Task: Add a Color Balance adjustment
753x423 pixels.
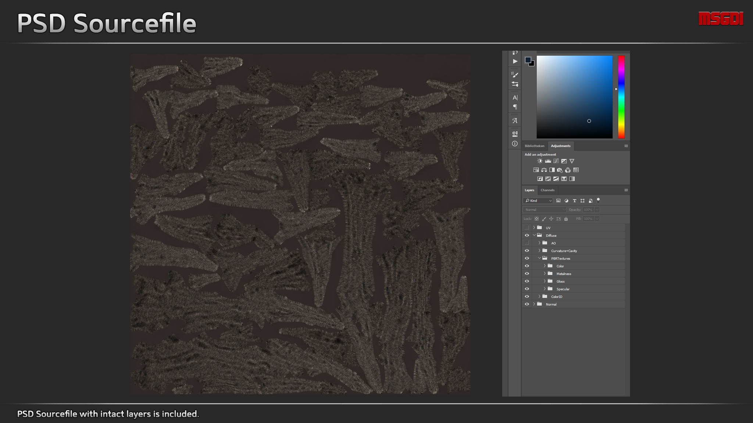Action: click(544, 170)
